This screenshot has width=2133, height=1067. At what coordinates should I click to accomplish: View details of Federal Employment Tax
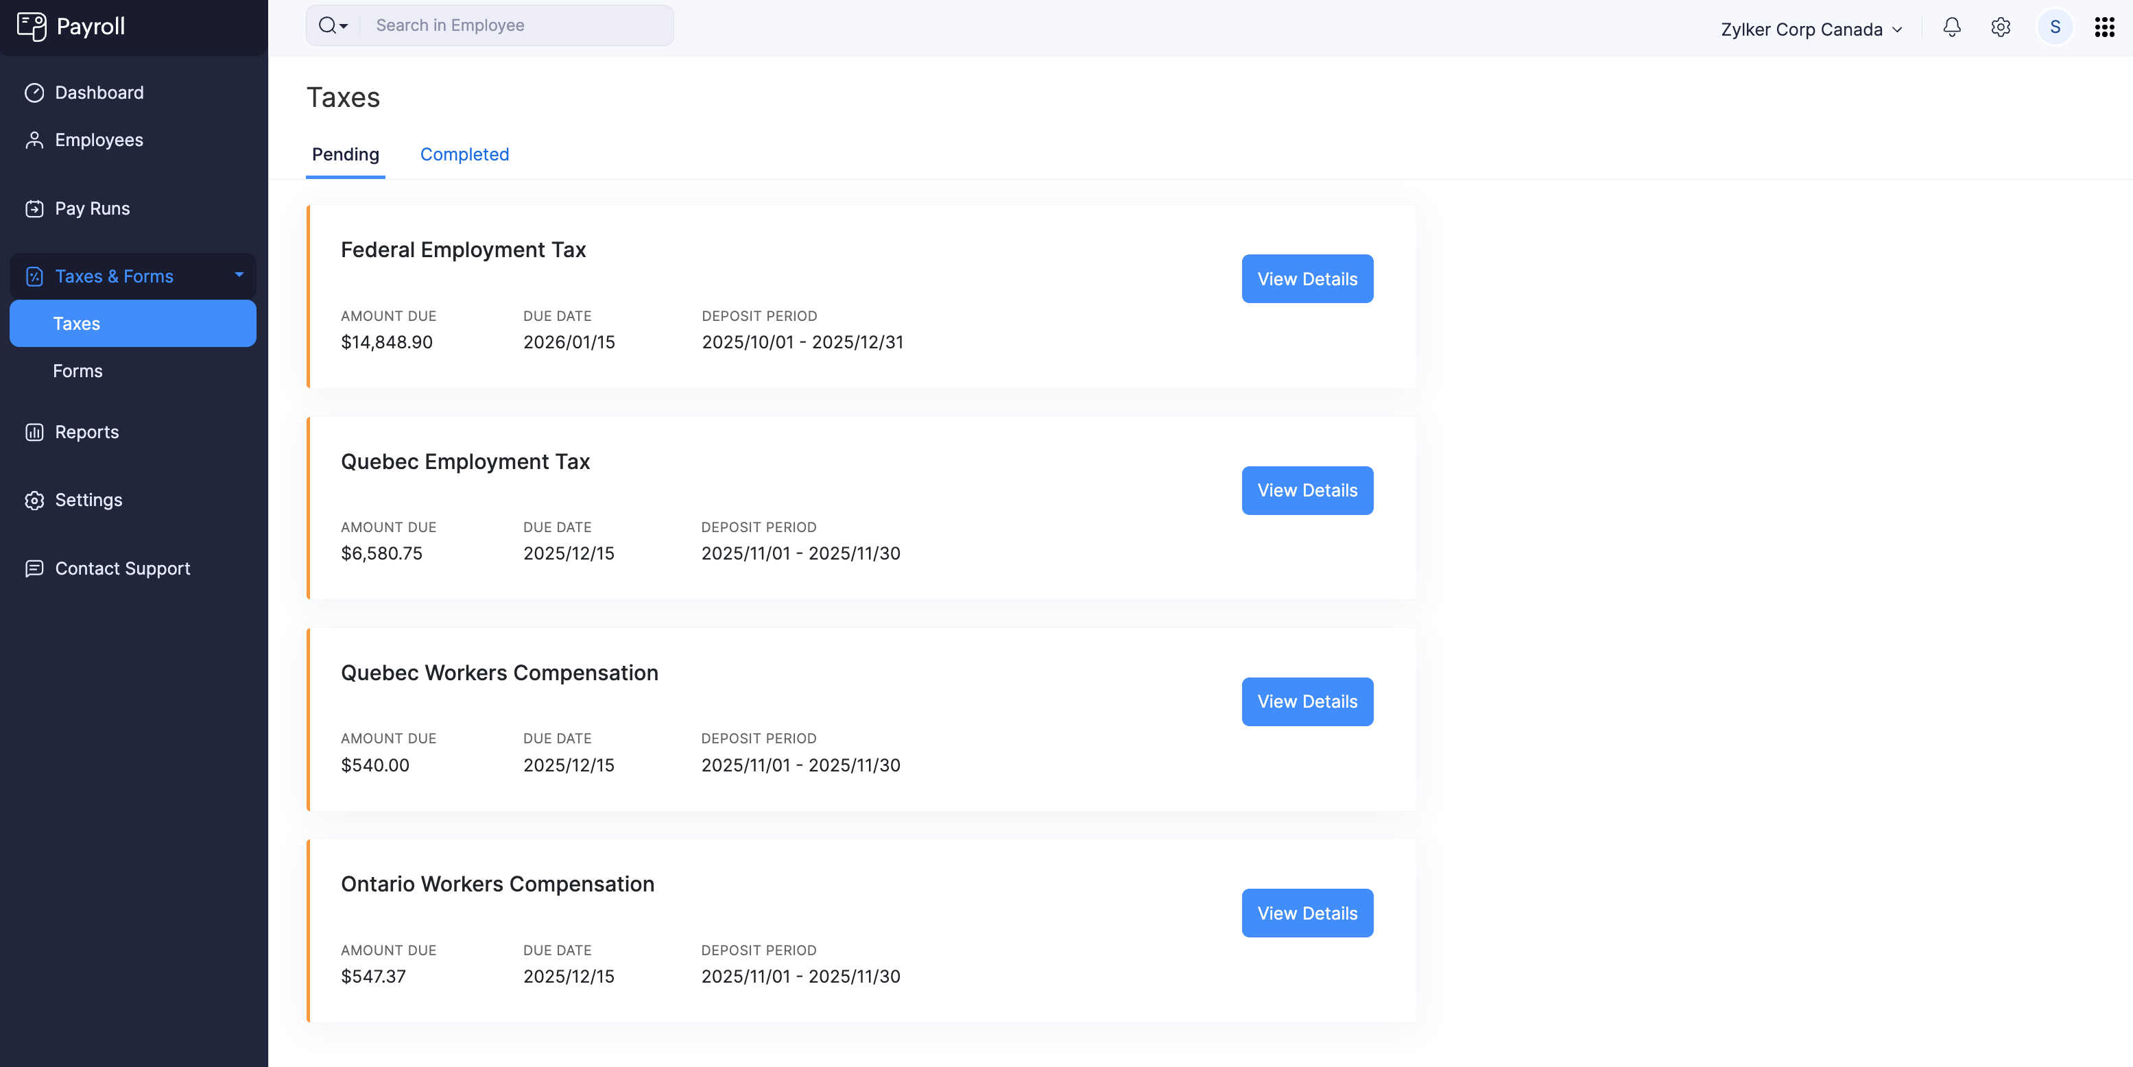(x=1307, y=279)
